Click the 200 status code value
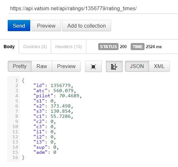The height and width of the screenshot is (167, 178). coord(123,47)
